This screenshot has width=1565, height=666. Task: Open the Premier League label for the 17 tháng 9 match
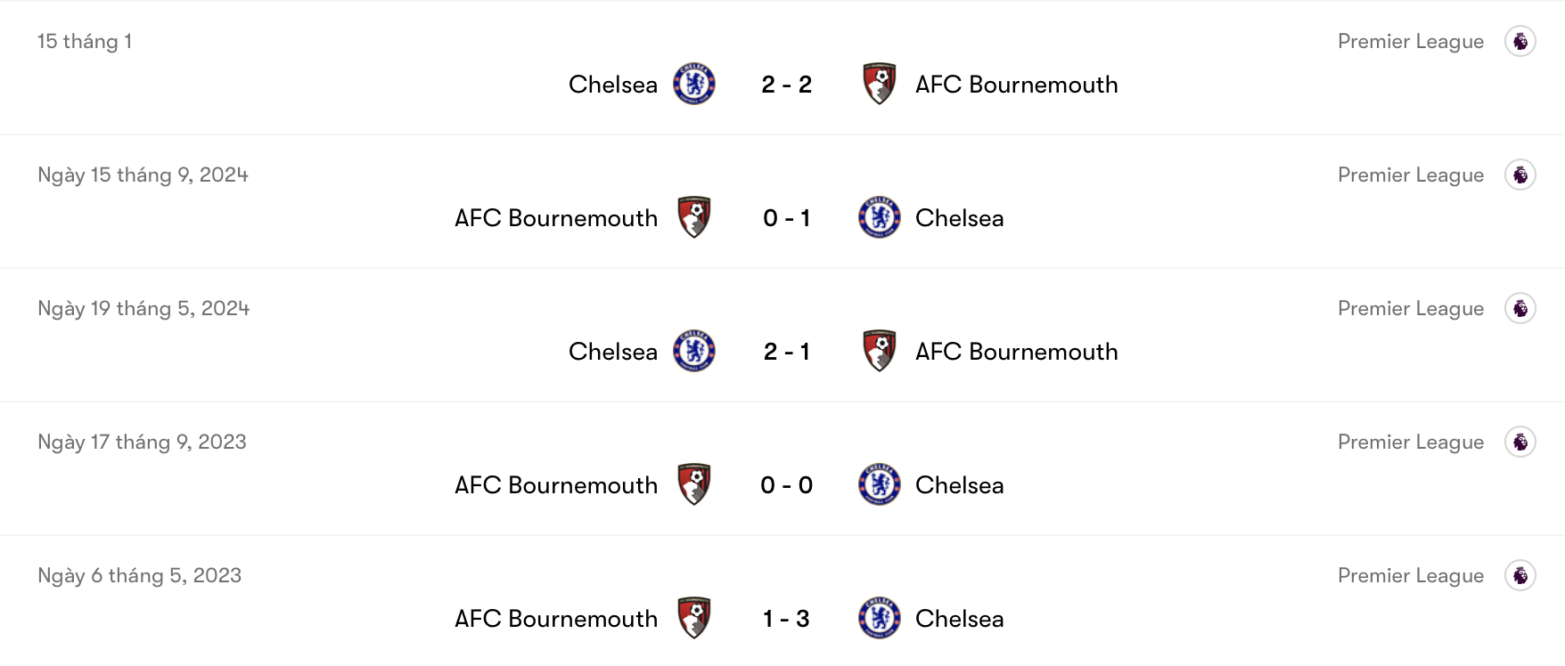pyautogui.click(x=1411, y=441)
